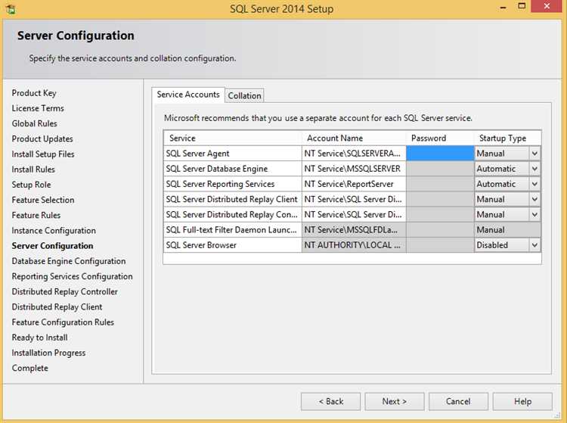Open Help for setup
567x423 pixels.
522,401
